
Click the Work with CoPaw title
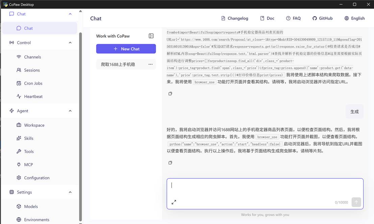coord(113,36)
